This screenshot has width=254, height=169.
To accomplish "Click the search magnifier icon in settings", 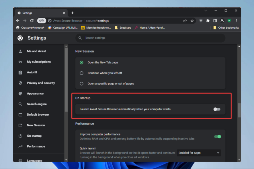I will click(x=80, y=38).
